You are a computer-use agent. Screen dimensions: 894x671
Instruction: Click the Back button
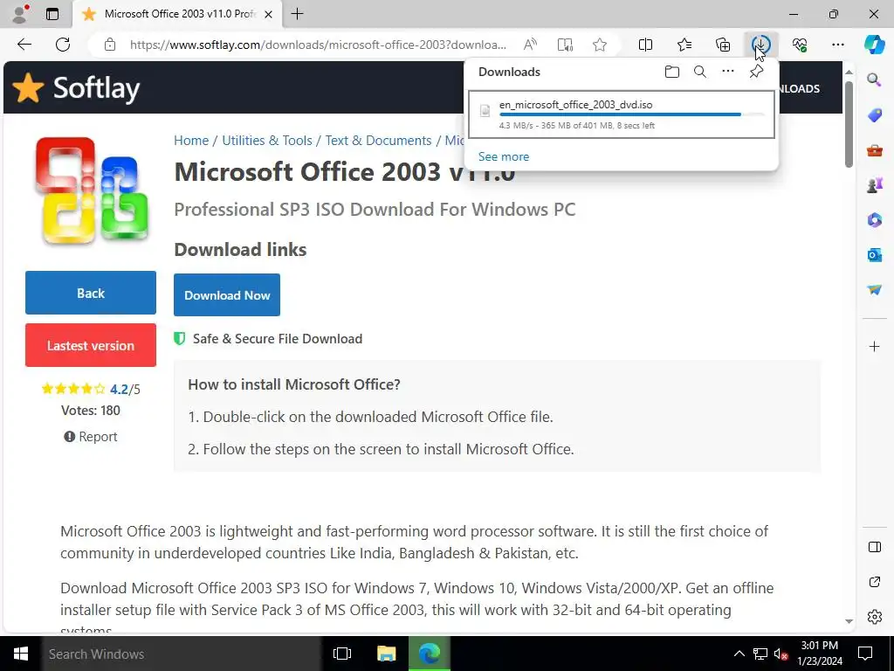tap(91, 293)
